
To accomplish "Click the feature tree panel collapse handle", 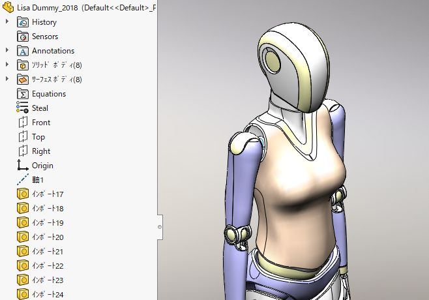I will [x=160, y=227].
